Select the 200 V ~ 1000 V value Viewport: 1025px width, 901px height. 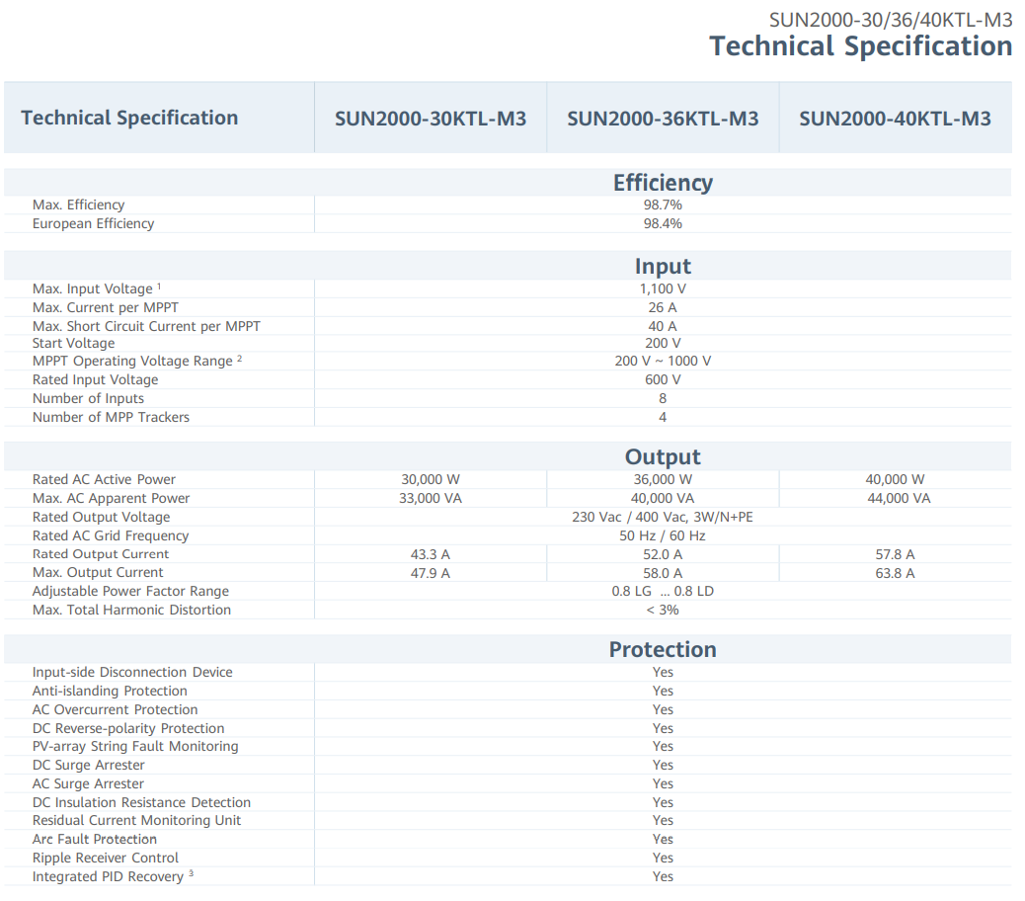(x=663, y=361)
